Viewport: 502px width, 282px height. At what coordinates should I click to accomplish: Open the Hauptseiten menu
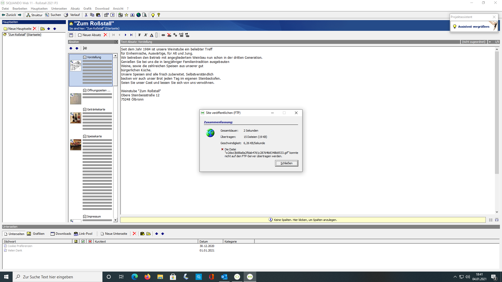[x=39, y=9]
